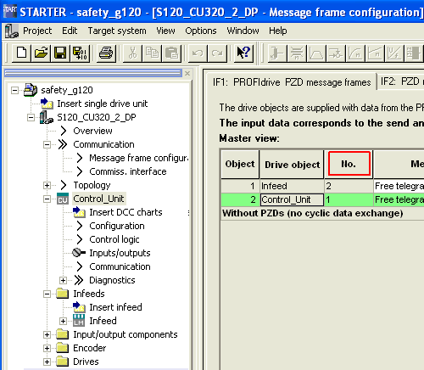Open the Project menu
The width and height of the screenshot is (424, 370).
[37, 31]
